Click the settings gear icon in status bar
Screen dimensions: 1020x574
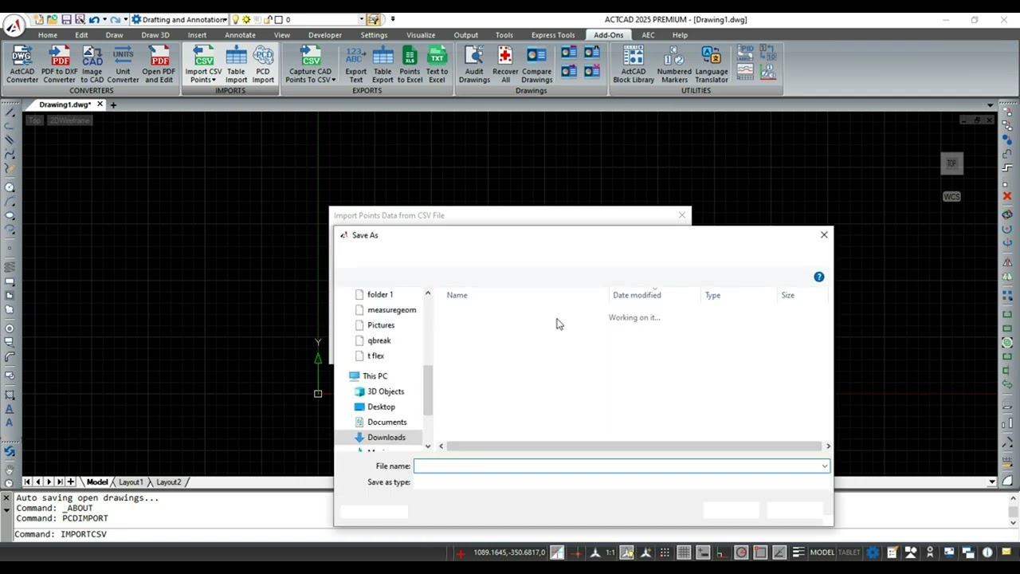[873, 552]
